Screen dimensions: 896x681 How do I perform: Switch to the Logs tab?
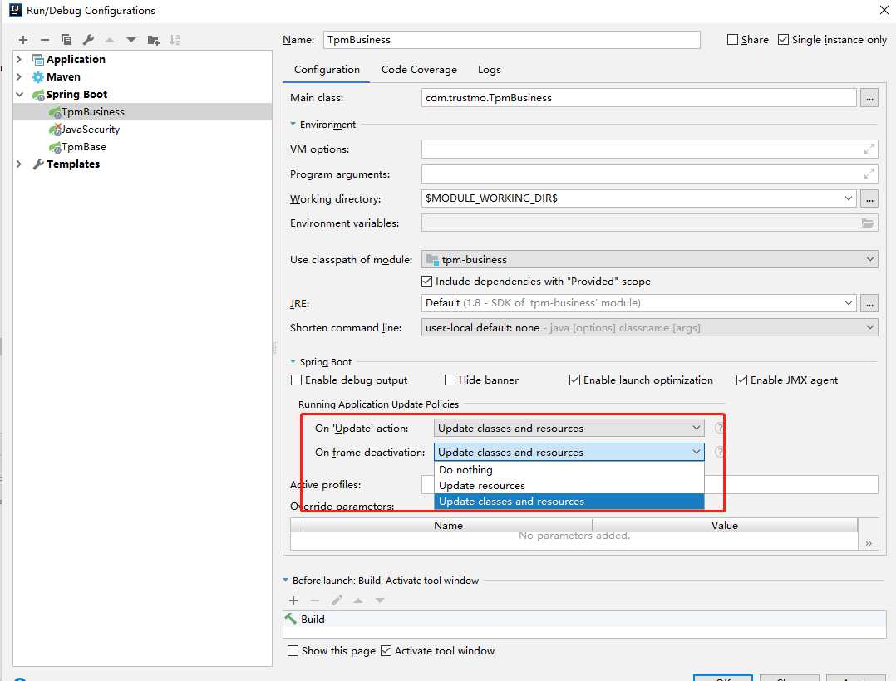(x=489, y=70)
